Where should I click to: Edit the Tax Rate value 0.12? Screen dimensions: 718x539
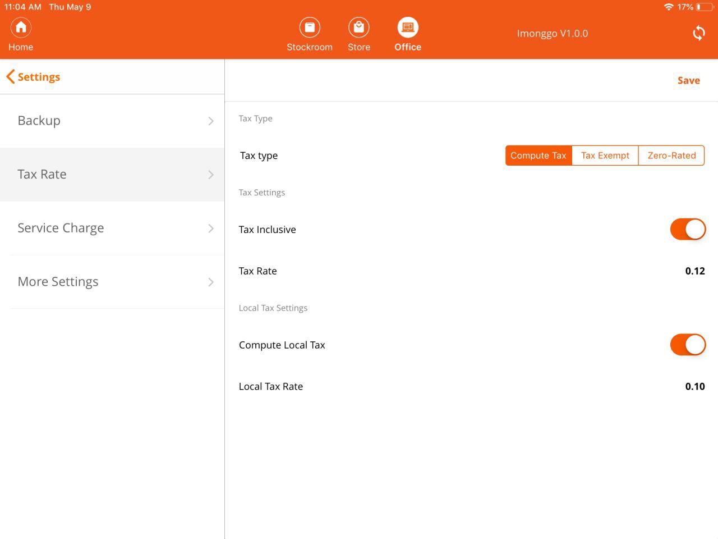(x=694, y=271)
